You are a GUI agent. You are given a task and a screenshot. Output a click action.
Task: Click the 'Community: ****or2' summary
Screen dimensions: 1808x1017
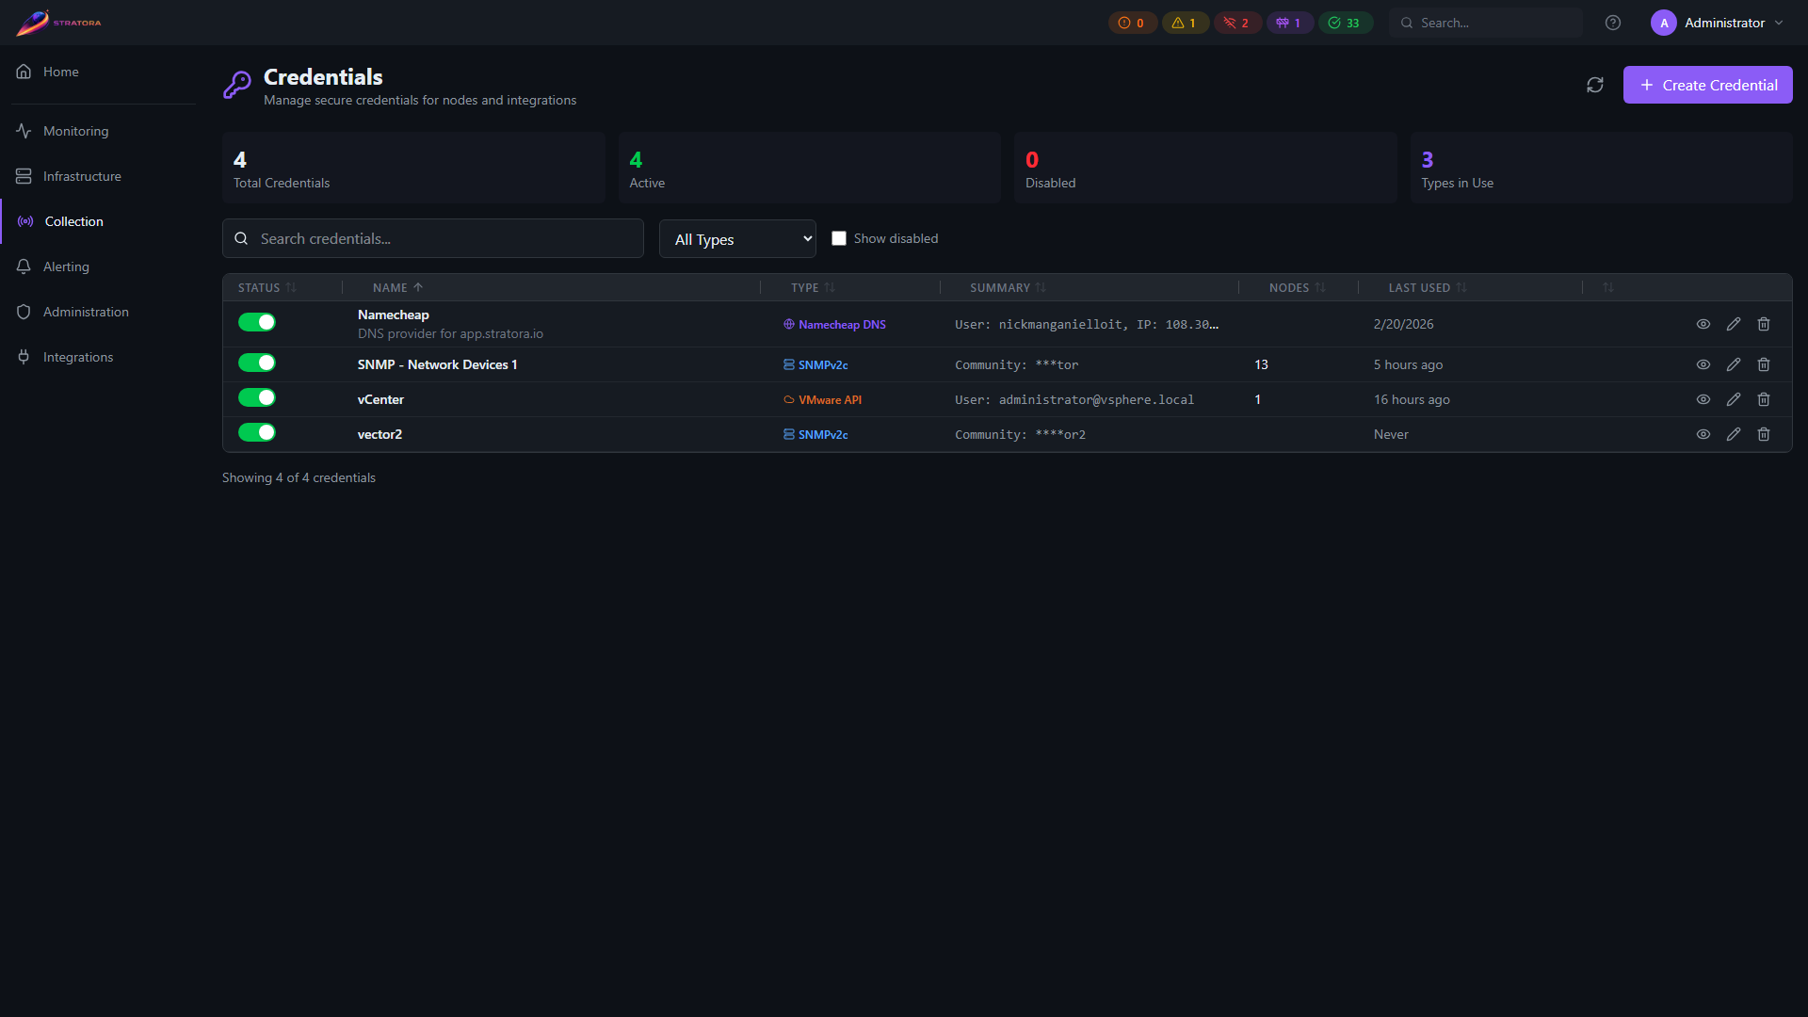1020,434
